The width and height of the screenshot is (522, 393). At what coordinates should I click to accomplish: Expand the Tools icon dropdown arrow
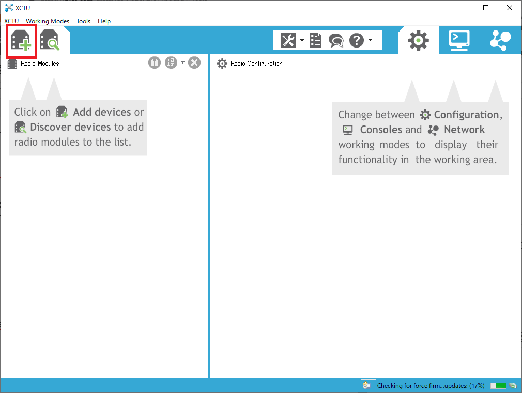(x=302, y=40)
